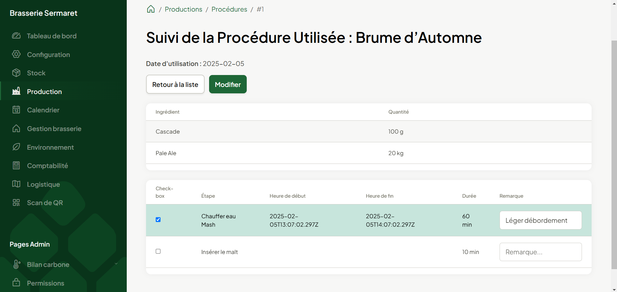This screenshot has width=617, height=292.
Task: Select the Logistique map icon
Action: click(x=16, y=184)
